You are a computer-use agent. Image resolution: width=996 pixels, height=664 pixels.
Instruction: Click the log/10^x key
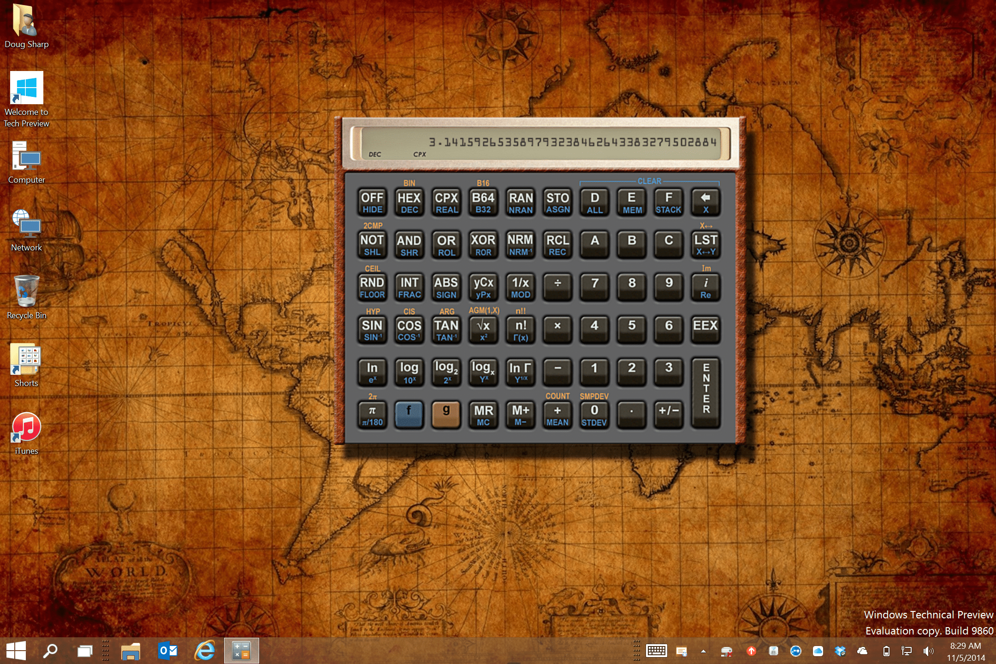coord(409,373)
